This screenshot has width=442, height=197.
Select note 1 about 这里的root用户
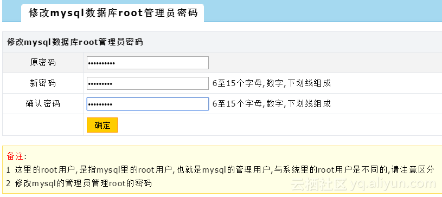(x=220, y=170)
